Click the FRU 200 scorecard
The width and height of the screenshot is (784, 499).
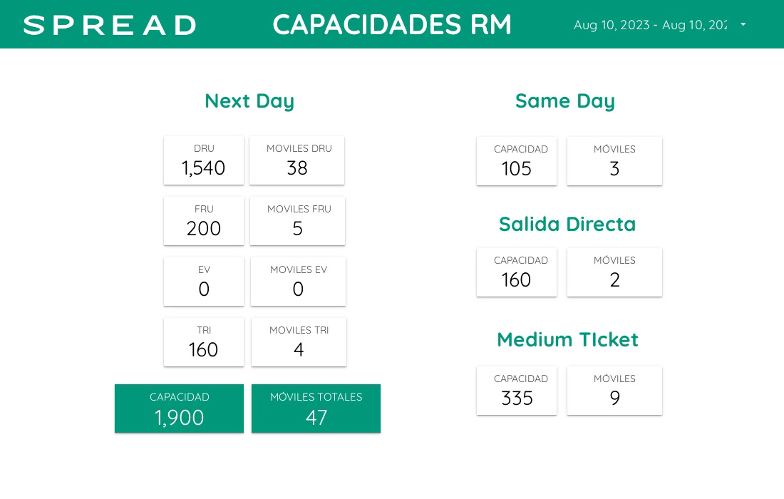click(204, 221)
